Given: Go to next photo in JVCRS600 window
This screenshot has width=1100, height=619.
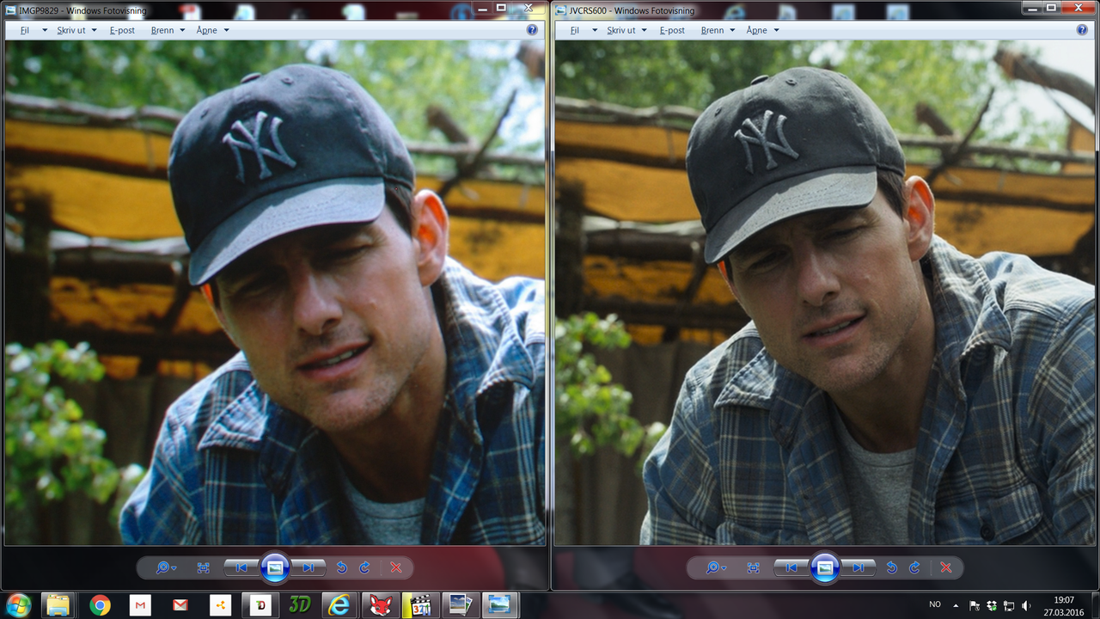Looking at the screenshot, I should [x=859, y=567].
